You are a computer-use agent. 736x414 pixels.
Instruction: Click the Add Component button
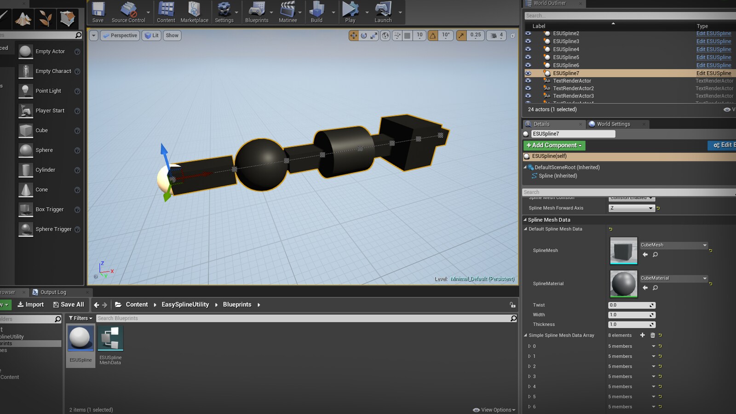point(553,145)
